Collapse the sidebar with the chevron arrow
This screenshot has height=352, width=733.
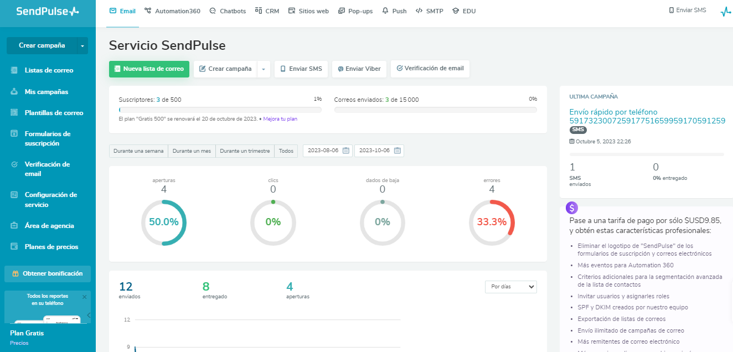pos(89,315)
